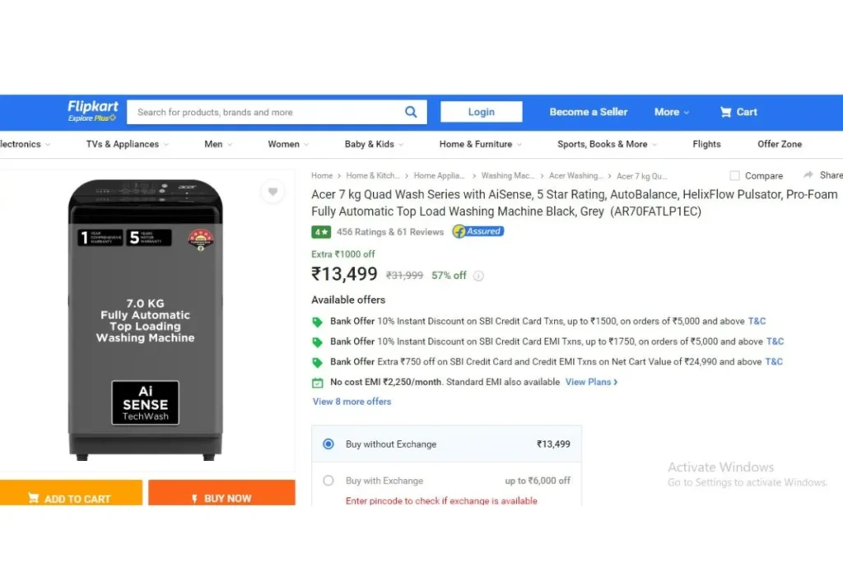Expand the More dropdown in header

pos(672,112)
